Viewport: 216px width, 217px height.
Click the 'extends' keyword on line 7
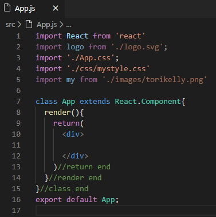click(95, 102)
